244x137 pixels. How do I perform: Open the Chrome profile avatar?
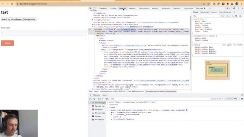[237, 4]
